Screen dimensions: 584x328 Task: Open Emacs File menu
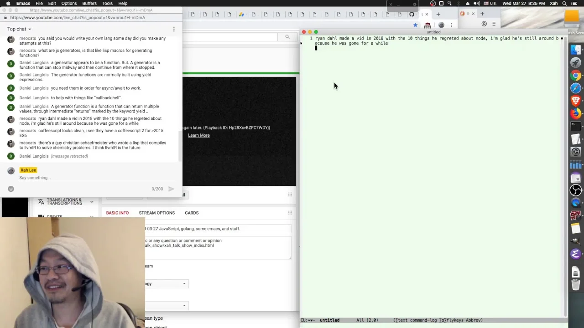39,3
